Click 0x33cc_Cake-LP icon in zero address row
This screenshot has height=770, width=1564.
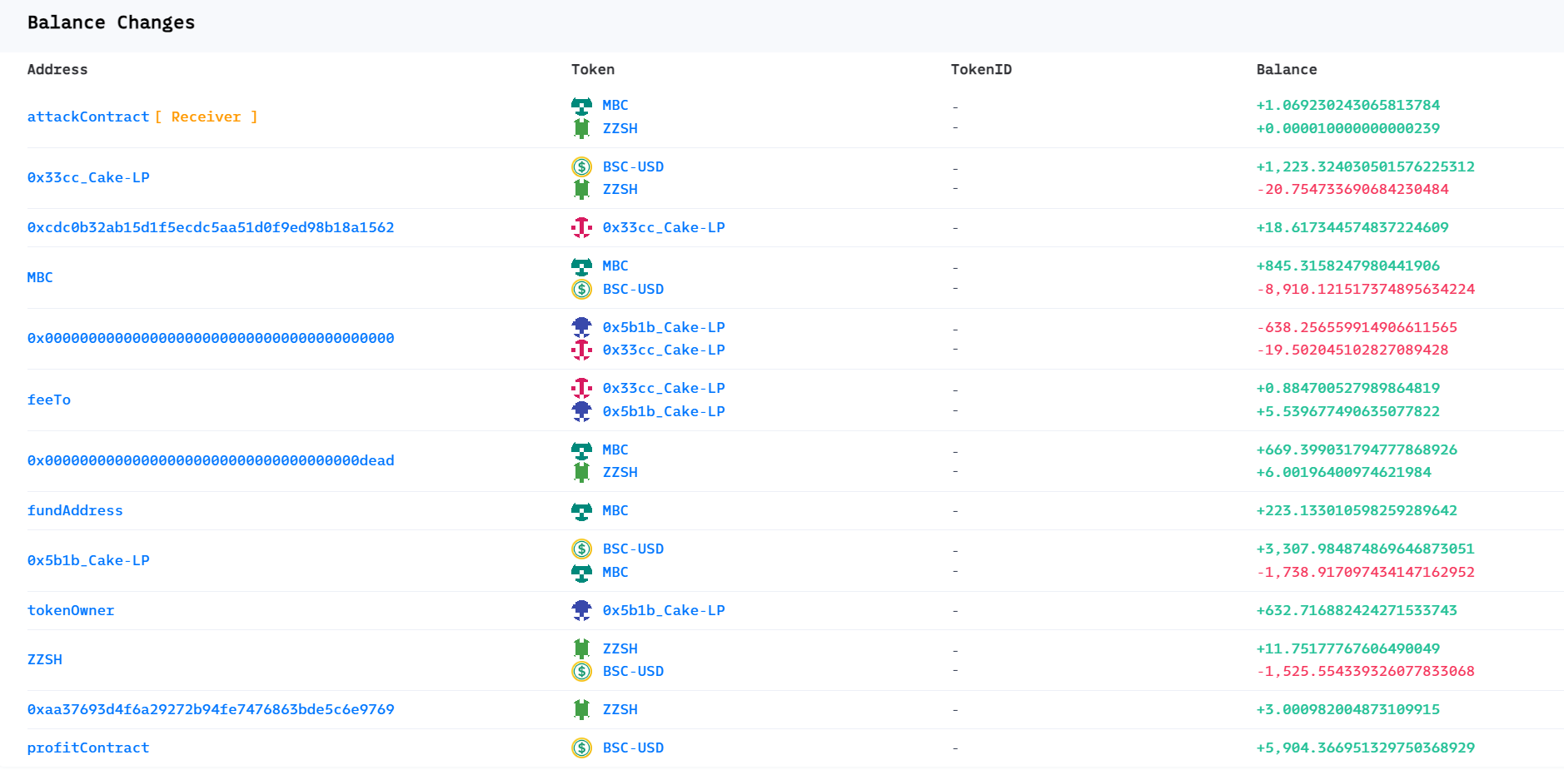coord(581,350)
